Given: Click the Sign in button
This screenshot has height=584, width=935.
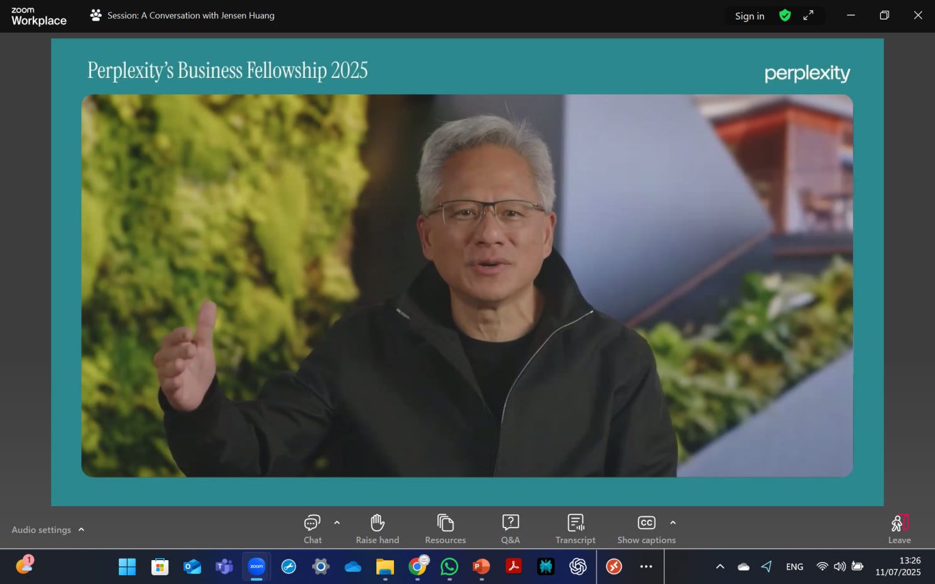Looking at the screenshot, I should tap(750, 16).
